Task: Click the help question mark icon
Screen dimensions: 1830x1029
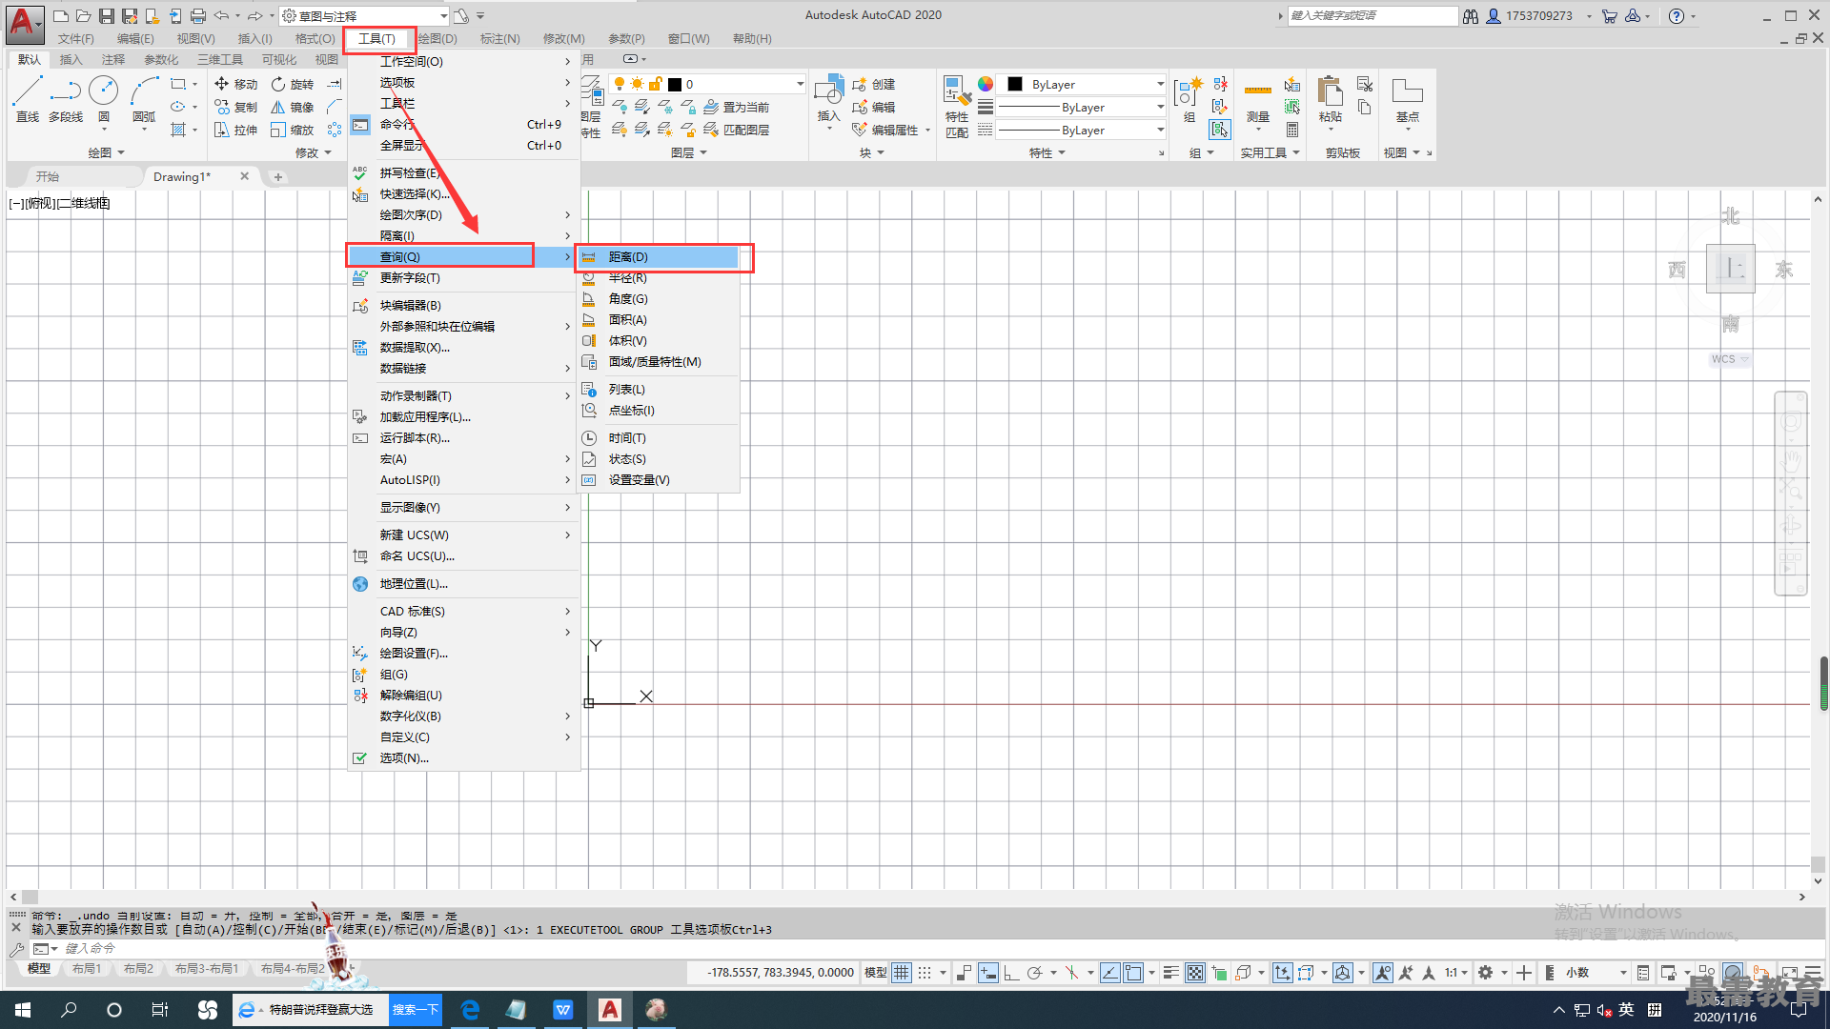Action: (1677, 15)
